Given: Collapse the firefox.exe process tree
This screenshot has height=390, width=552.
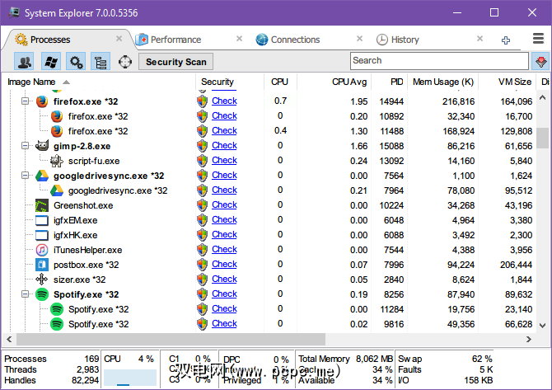Looking at the screenshot, I should (x=26, y=101).
